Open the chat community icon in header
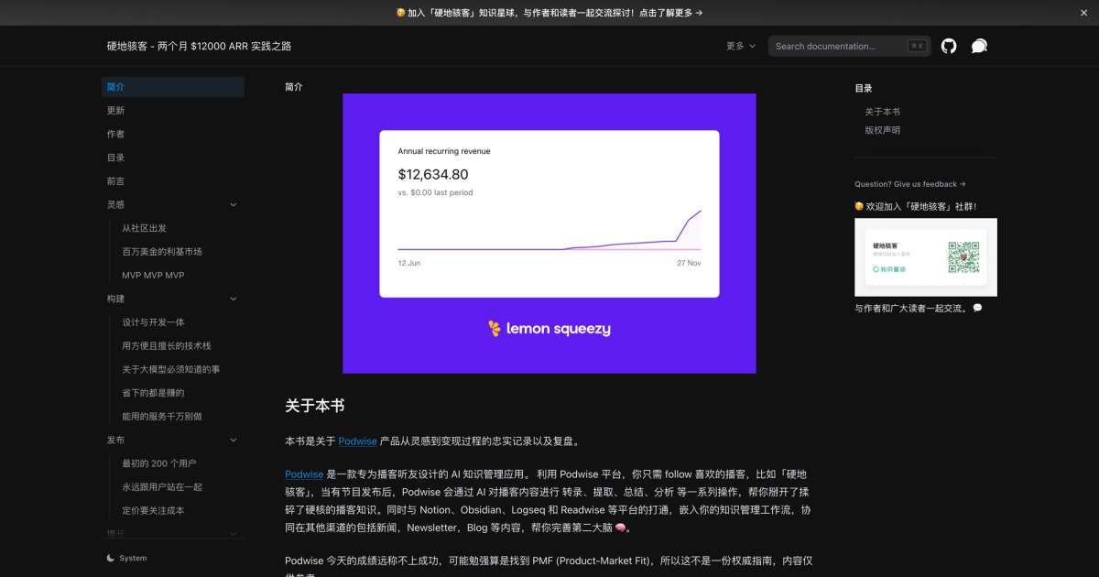The height and width of the screenshot is (577, 1099). 979,46
